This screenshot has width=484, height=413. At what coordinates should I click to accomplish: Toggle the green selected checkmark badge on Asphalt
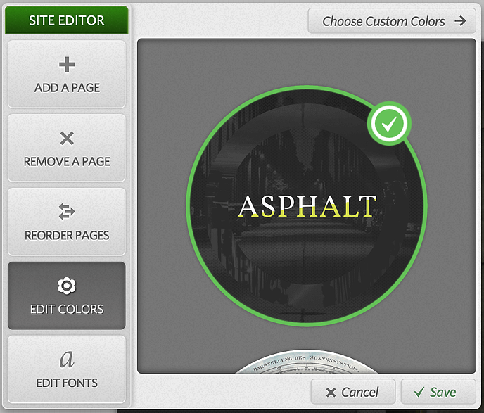389,123
